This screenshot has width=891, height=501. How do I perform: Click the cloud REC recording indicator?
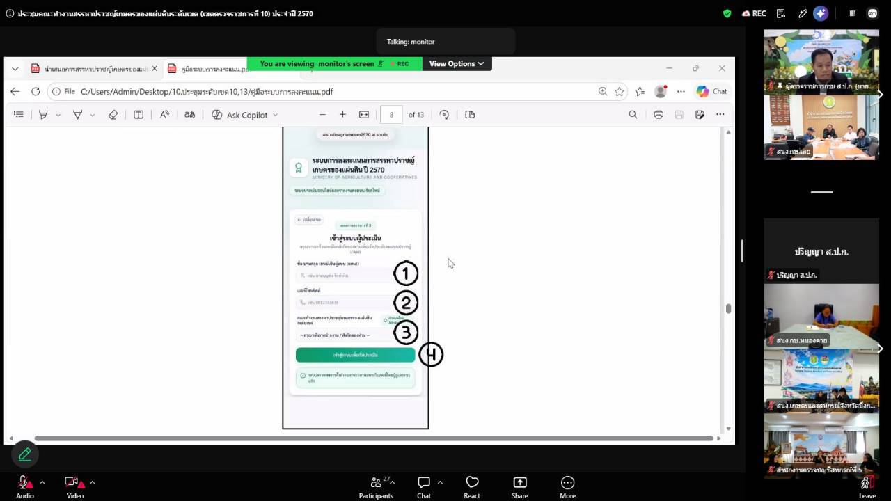click(754, 13)
